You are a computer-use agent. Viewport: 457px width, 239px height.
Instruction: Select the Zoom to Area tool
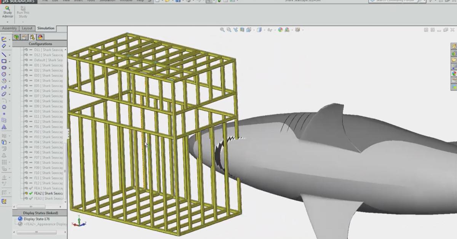pos(228,29)
